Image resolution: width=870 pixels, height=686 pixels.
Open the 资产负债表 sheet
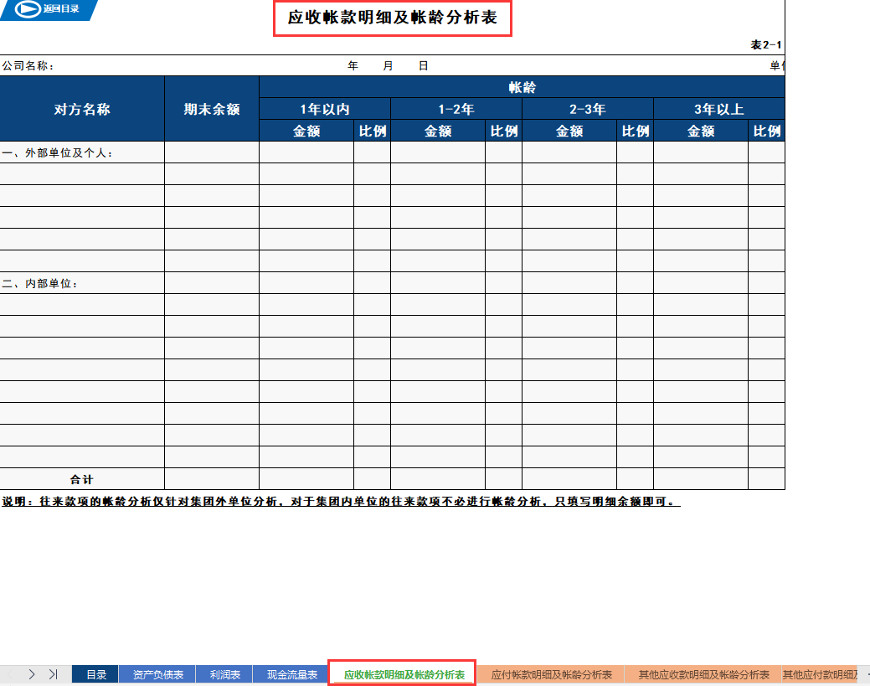coord(161,673)
